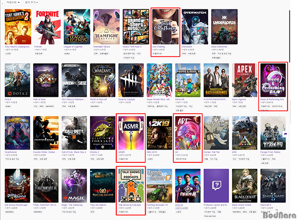Click the Fortnite title link
The image size is (298, 220).
click(38, 47)
